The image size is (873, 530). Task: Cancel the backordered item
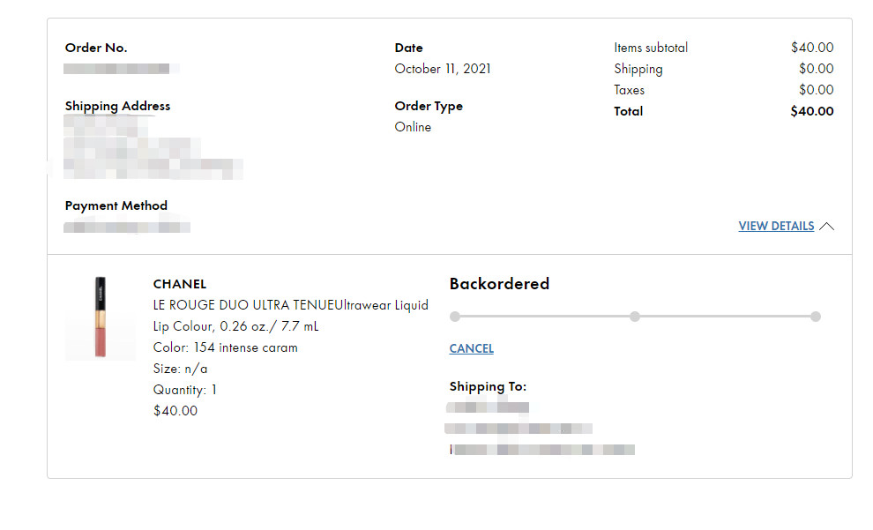pos(471,348)
